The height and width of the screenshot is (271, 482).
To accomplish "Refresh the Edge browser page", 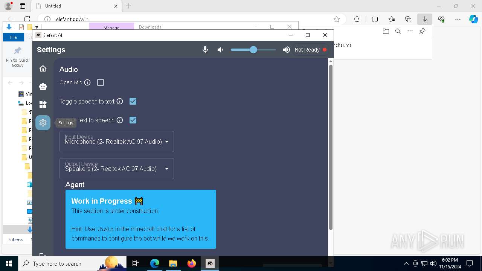I will (x=27, y=19).
